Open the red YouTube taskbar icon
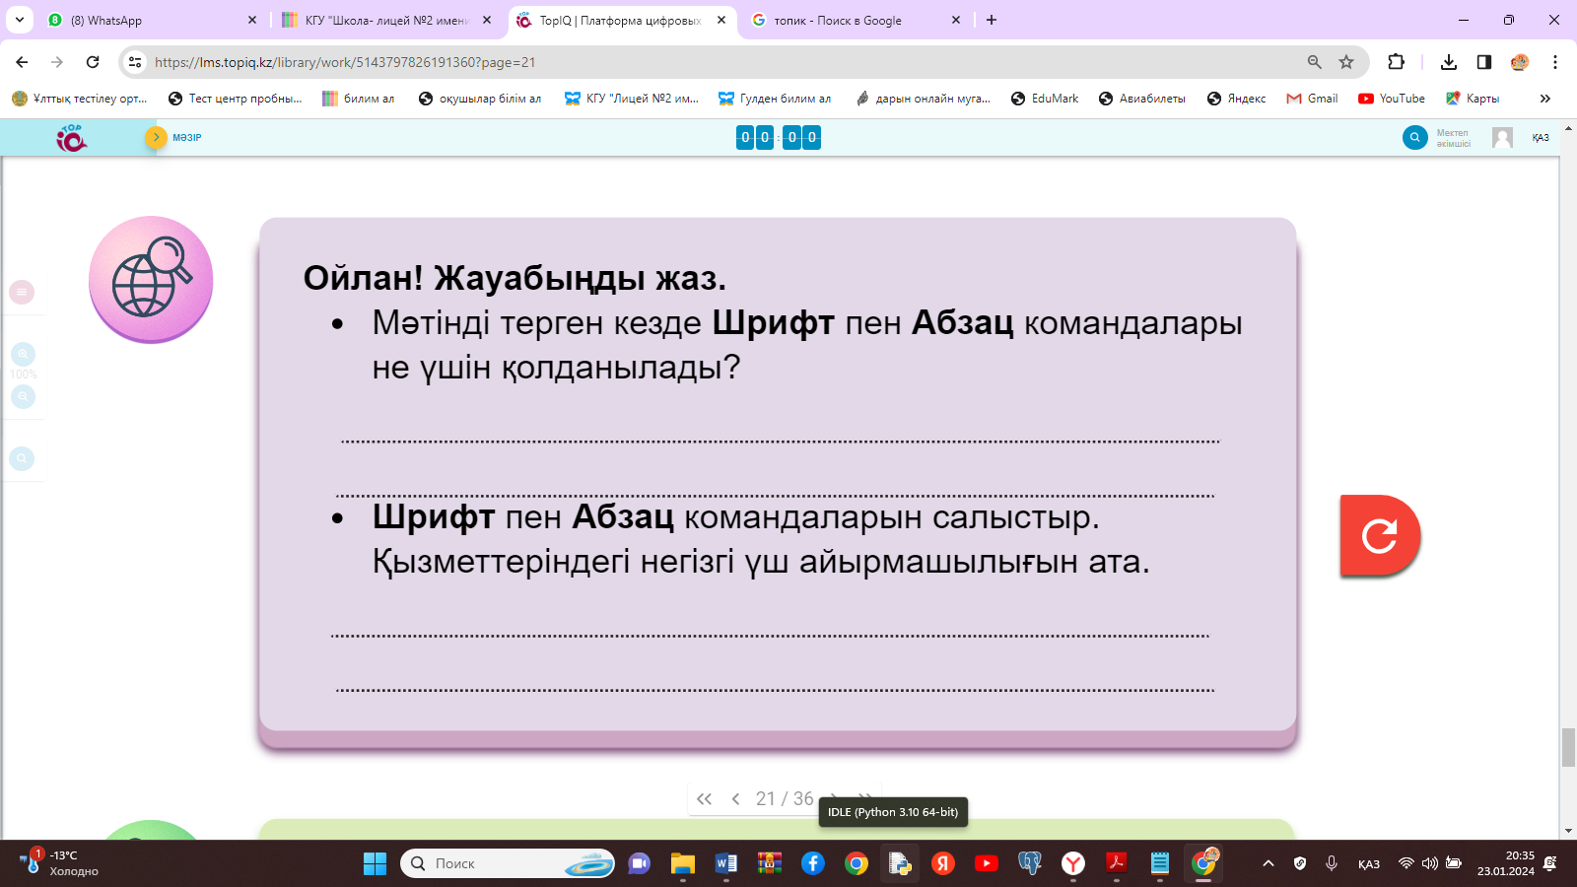This screenshot has height=887, width=1577. [x=987, y=863]
